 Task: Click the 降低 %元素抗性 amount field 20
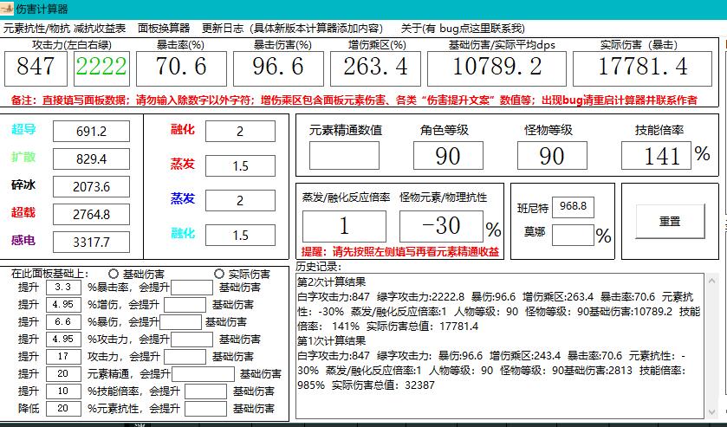[x=63, y=409]
